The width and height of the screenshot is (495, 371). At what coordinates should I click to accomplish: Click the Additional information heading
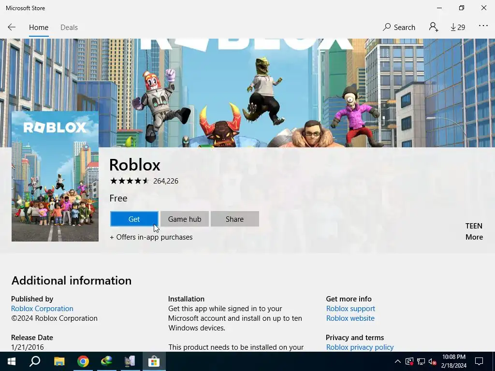tap(72, 281)
